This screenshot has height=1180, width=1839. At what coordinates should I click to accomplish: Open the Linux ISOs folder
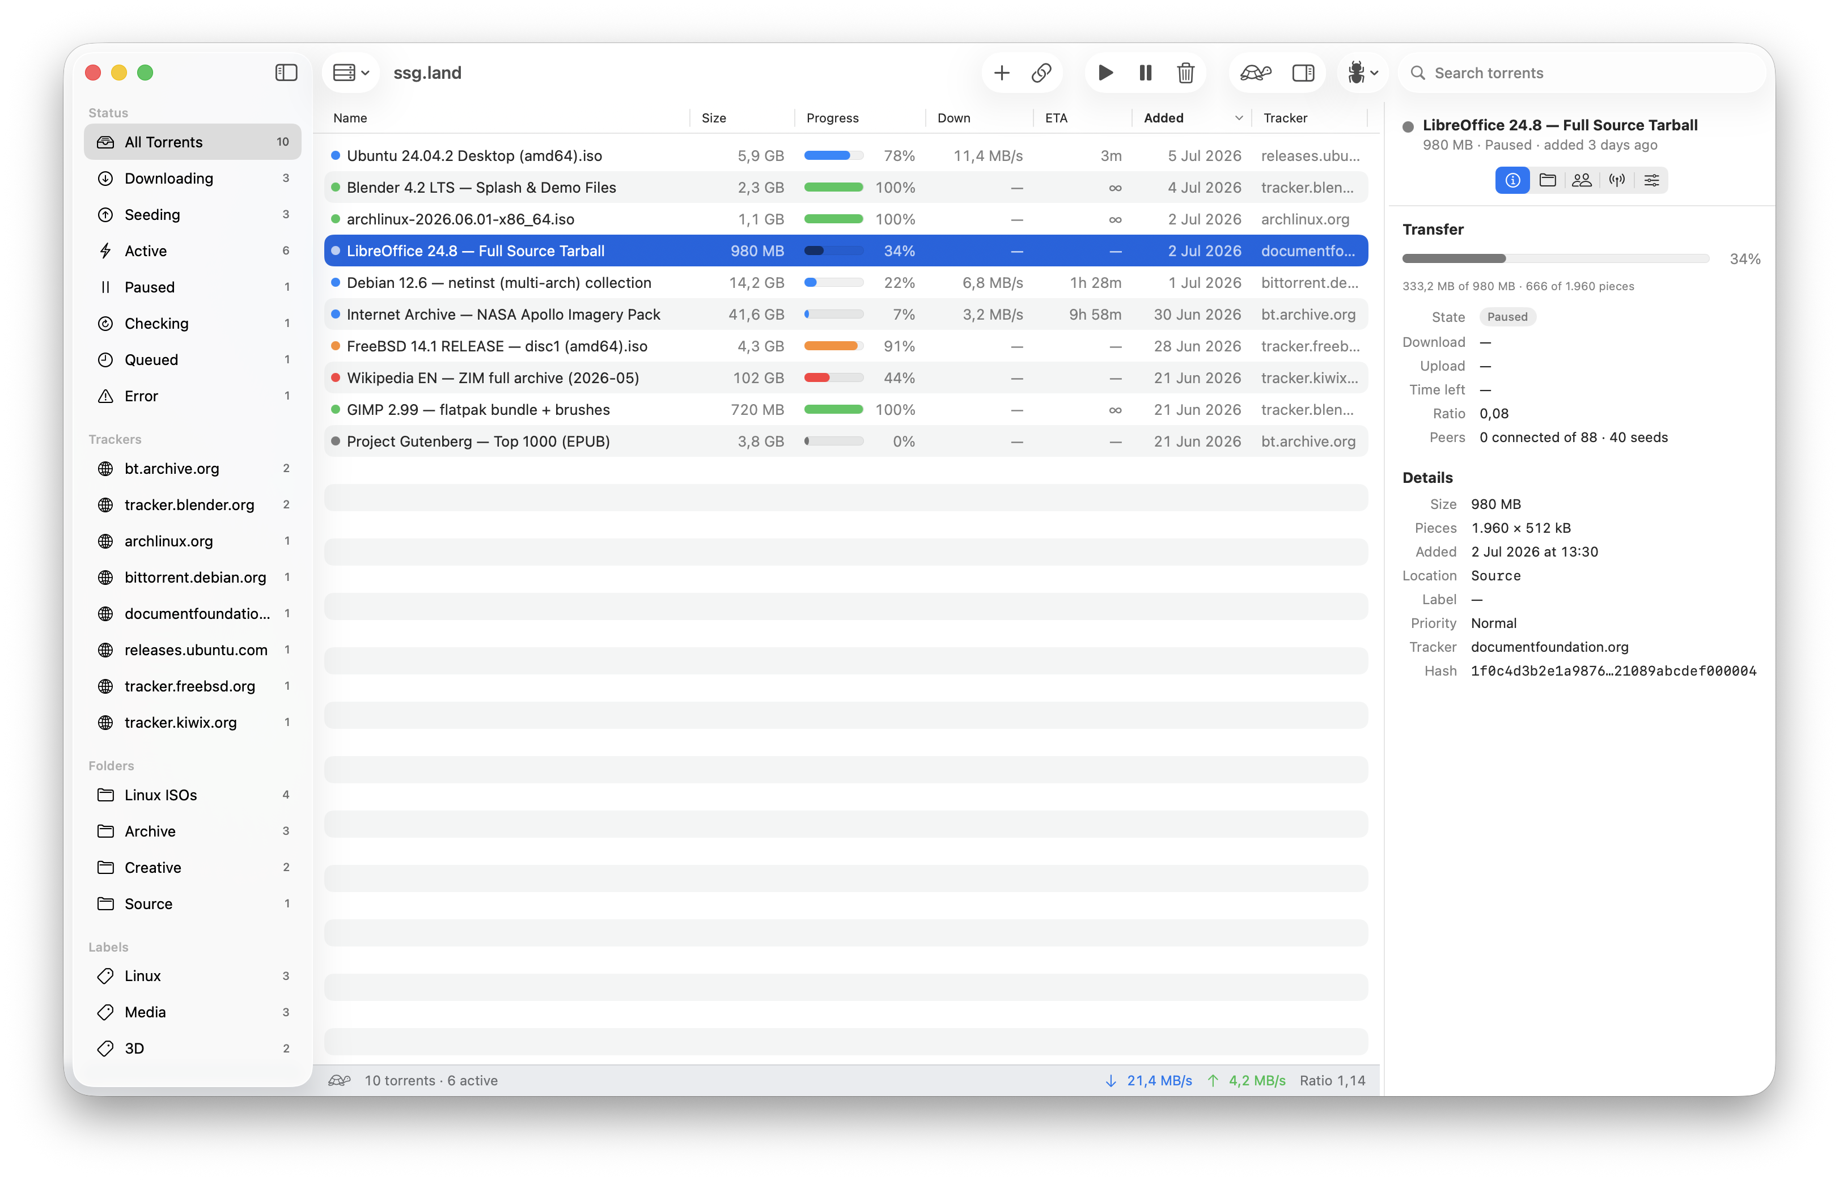(192, 795)
